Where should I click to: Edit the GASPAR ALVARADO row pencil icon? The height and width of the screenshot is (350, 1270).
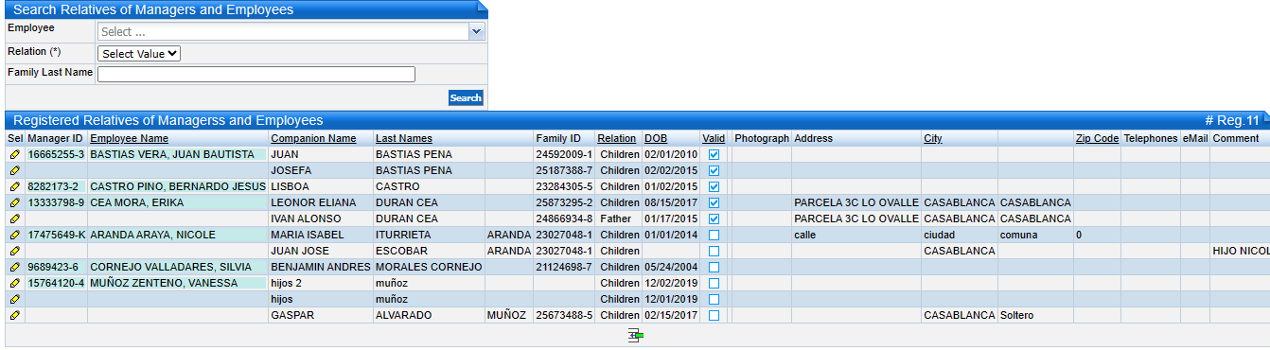[x=14, y=315]
